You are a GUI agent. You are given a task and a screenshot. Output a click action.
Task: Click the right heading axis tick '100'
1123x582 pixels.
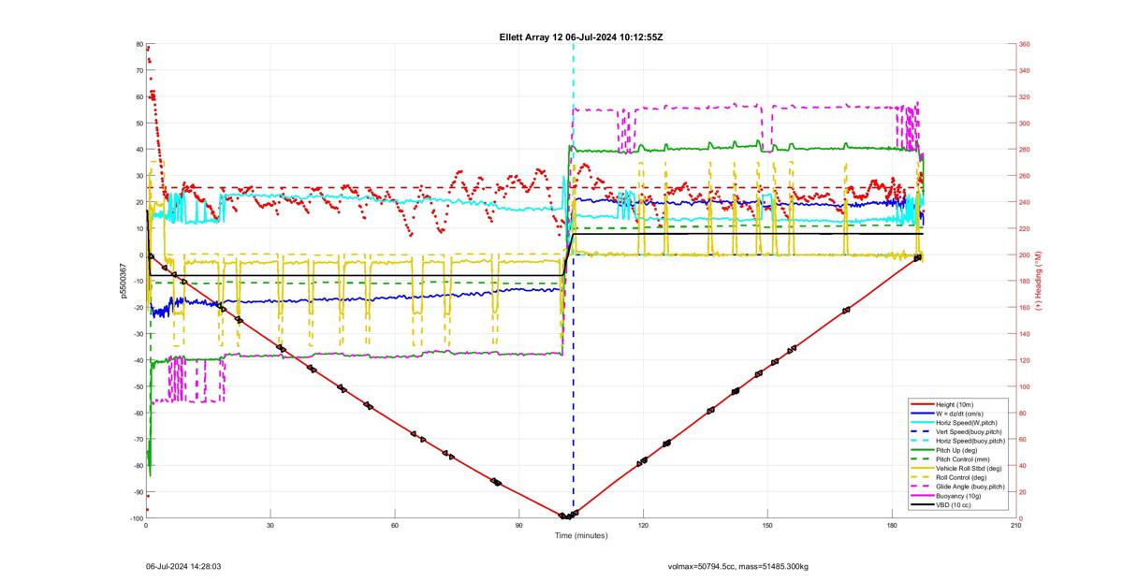click(1026, 386)
